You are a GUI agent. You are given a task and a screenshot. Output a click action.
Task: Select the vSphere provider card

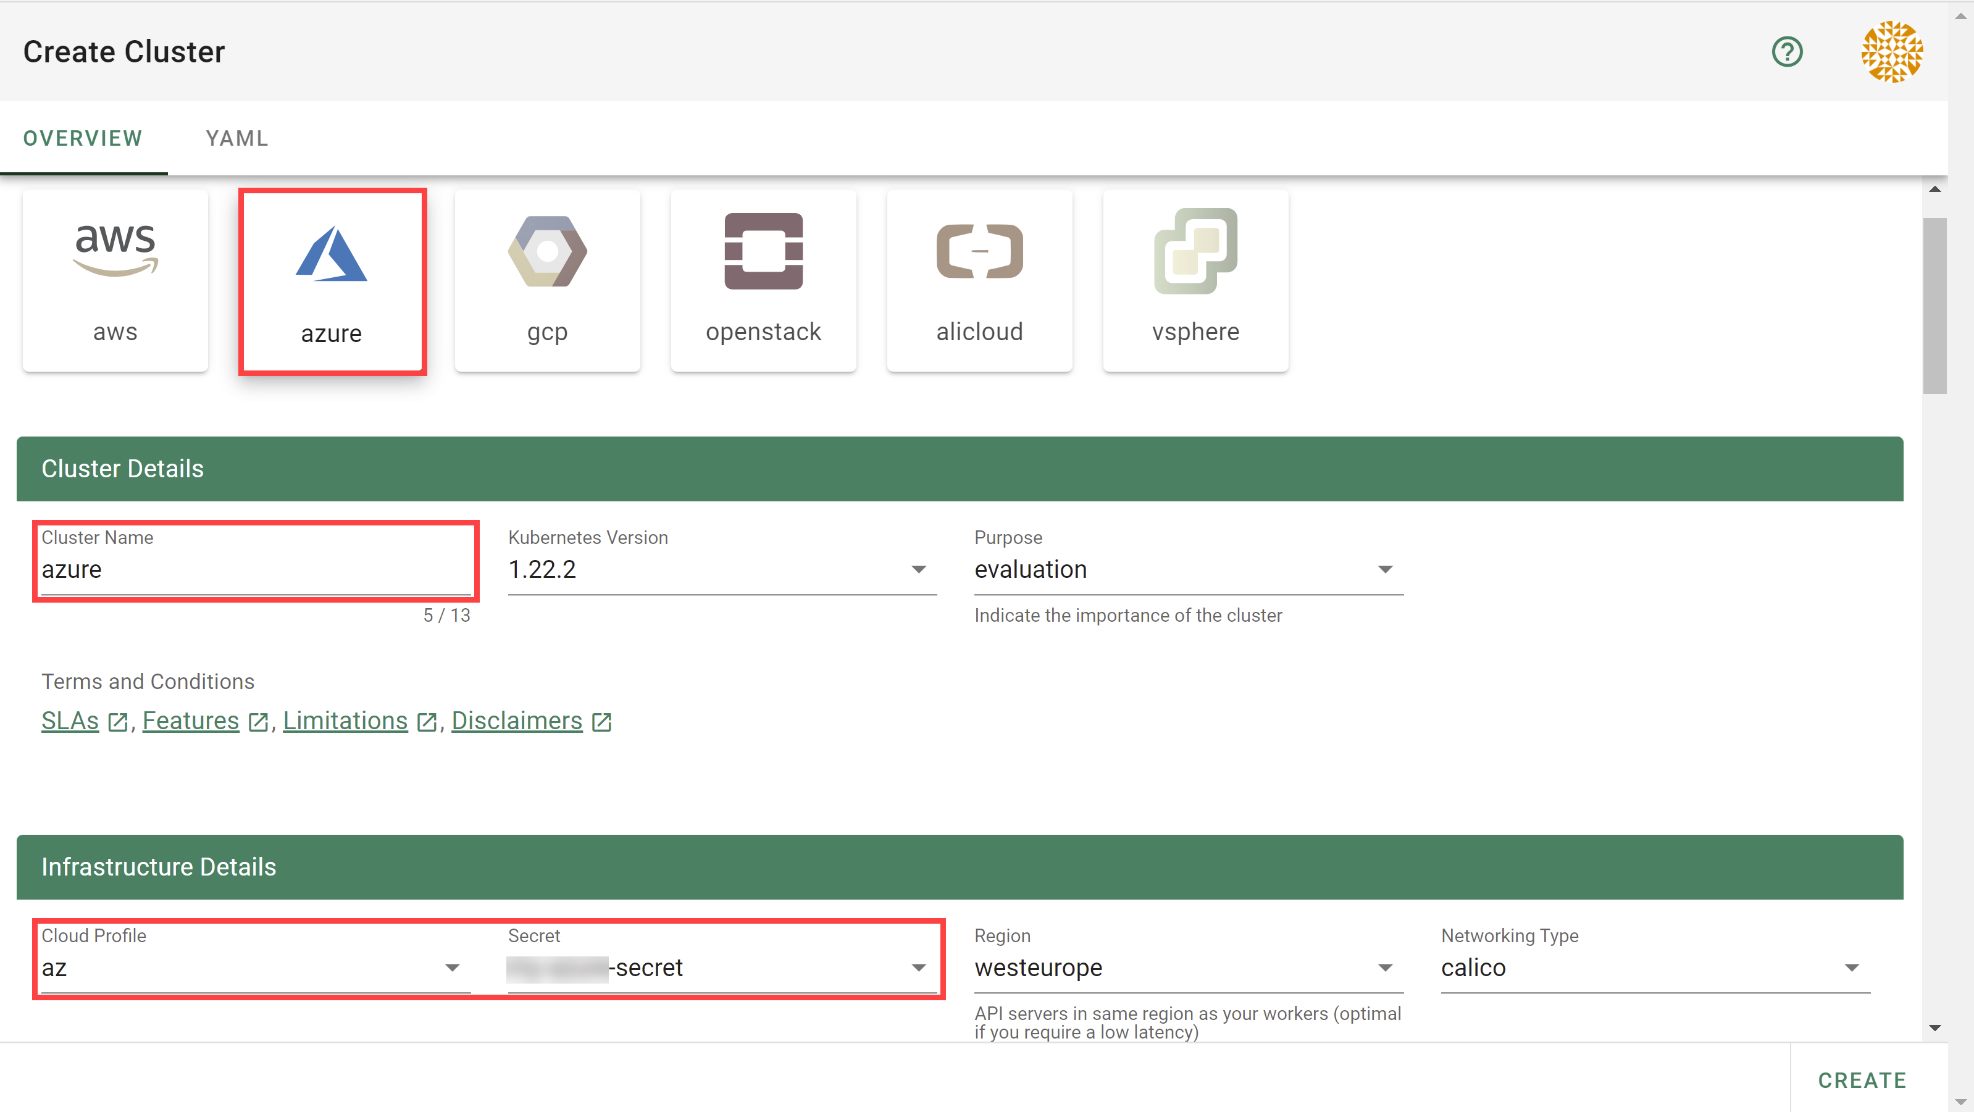tap(1195, 280)
